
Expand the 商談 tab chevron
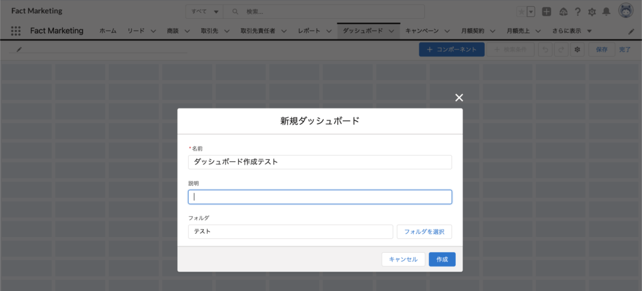pyautogui.click(x=187, y=31)
